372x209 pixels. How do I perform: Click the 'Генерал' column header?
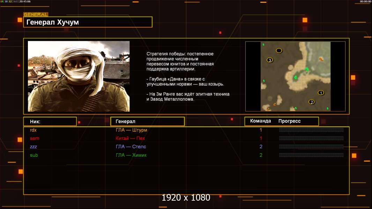coord(126,122)
